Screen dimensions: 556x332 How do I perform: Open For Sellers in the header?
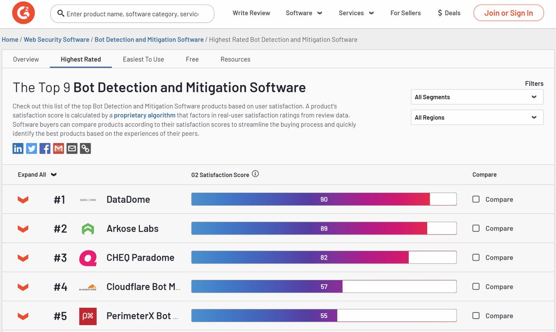pyautogui.click(x=405, y=13)
